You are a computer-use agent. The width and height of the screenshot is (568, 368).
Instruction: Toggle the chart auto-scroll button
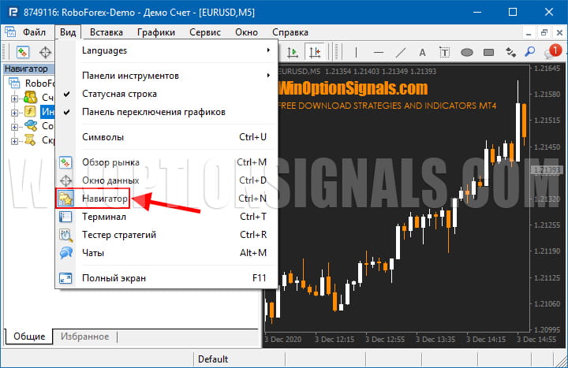pos(293,52)
